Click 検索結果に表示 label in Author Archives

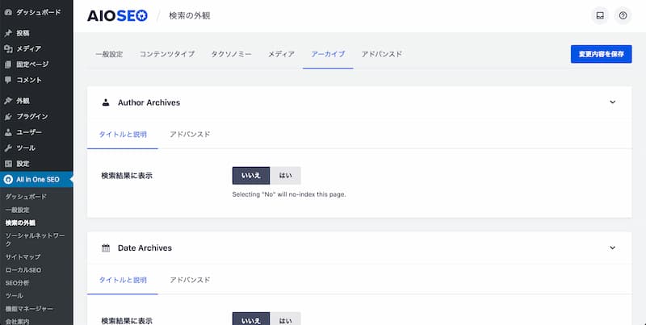click(127, 176)
